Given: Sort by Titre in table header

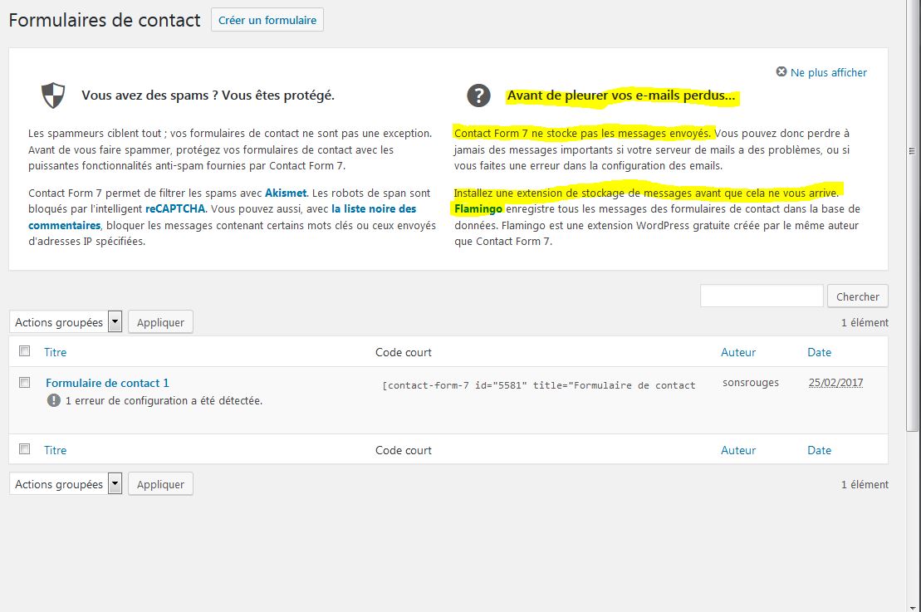Looking at the screenshot, I should [55, 352].
